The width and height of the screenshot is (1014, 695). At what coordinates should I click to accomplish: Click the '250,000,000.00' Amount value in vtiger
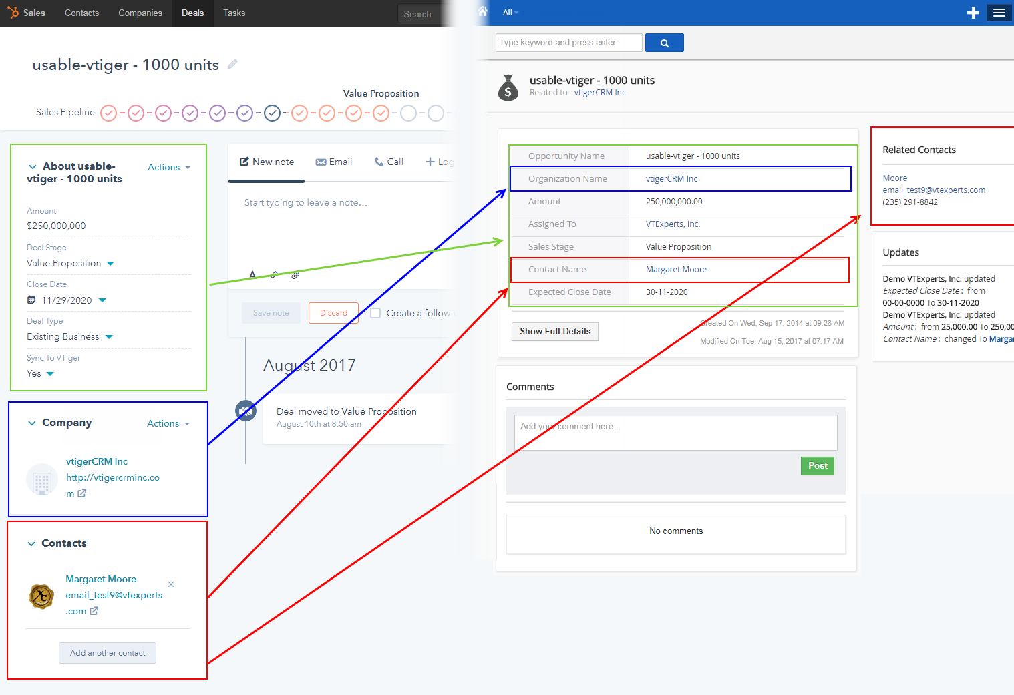[674, 202]
